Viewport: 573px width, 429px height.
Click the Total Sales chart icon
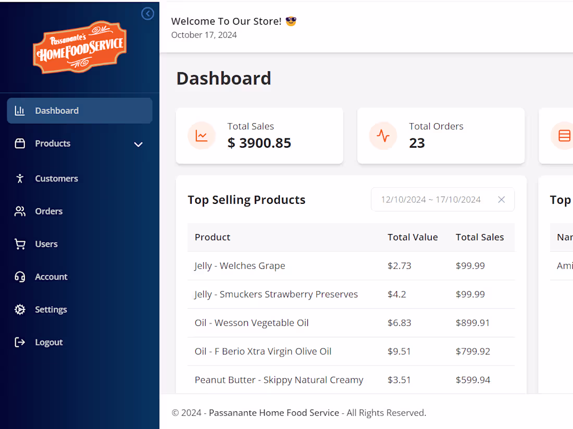[202, 136]
